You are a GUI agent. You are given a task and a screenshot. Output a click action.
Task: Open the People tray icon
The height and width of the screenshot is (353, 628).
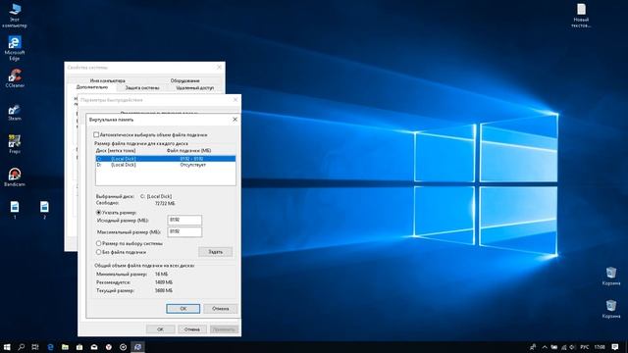pyautogui.click(x=533, y=347)
